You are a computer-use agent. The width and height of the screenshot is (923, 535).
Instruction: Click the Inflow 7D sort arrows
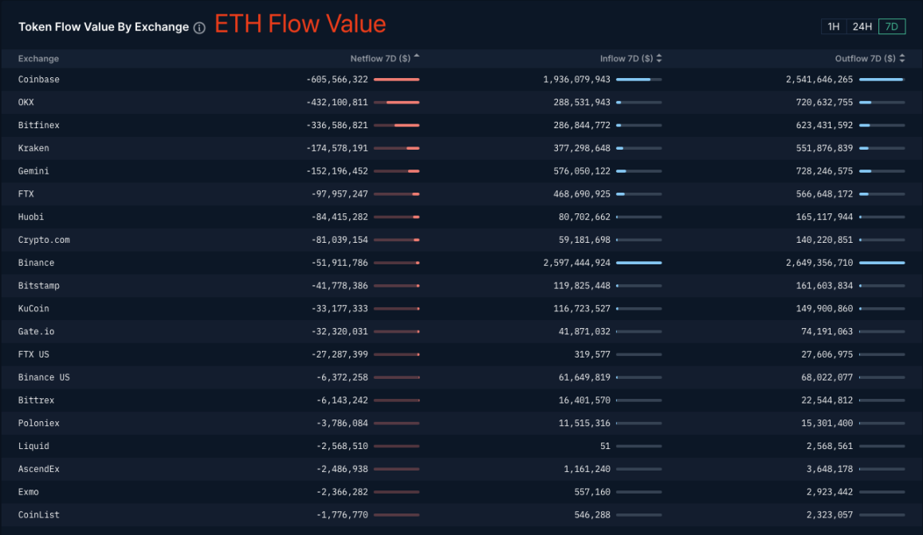pos(659,58)
